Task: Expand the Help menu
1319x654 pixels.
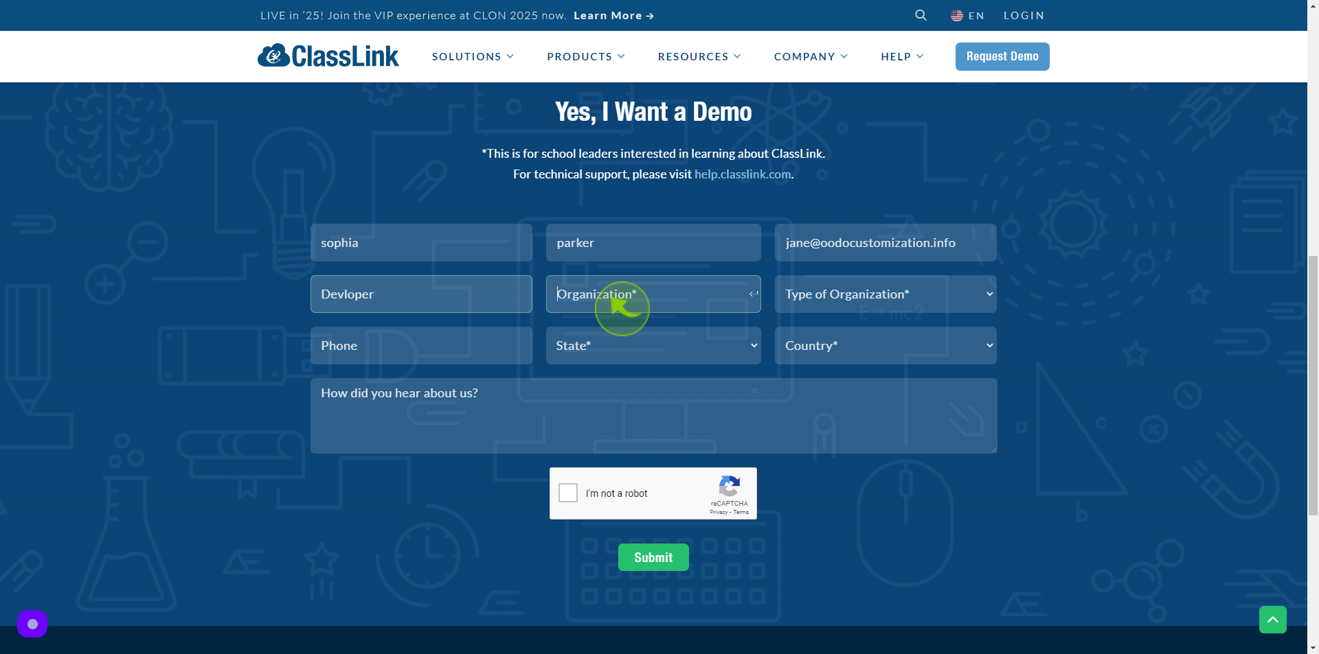Action: click(x=902, y=56)
